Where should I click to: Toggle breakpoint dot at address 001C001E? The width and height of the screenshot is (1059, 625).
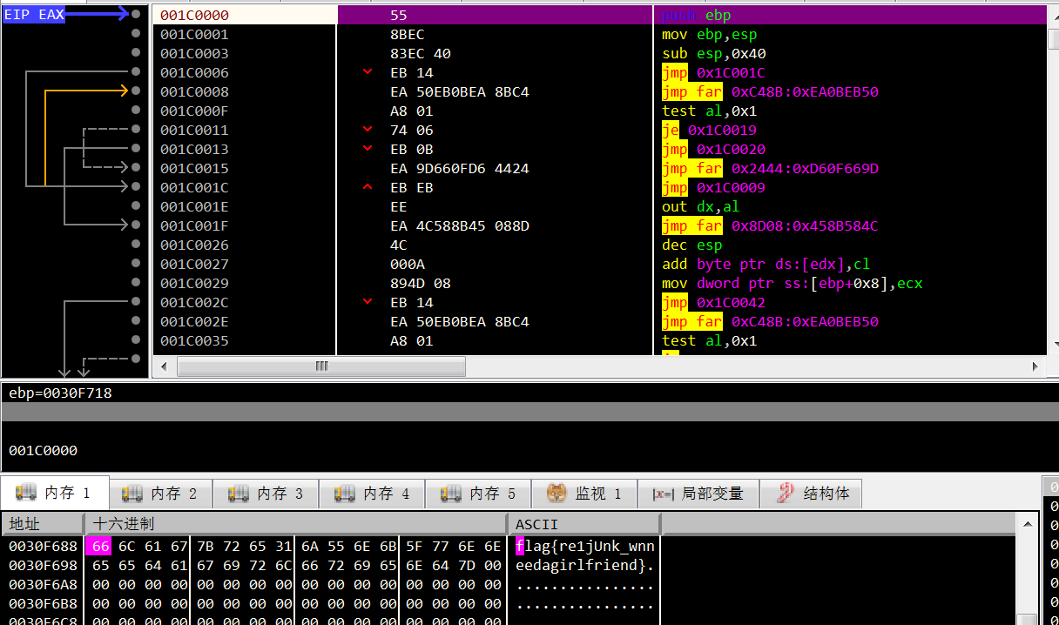point(135,206)
